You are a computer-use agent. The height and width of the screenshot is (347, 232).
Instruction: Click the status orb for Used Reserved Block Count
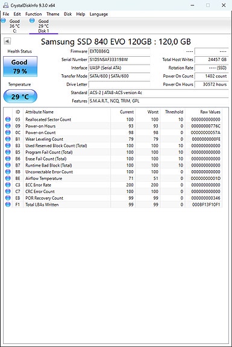[x=8, y=145]
